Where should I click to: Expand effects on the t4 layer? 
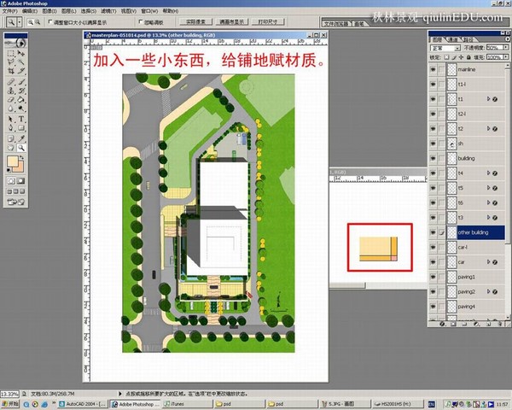(488, 173)
